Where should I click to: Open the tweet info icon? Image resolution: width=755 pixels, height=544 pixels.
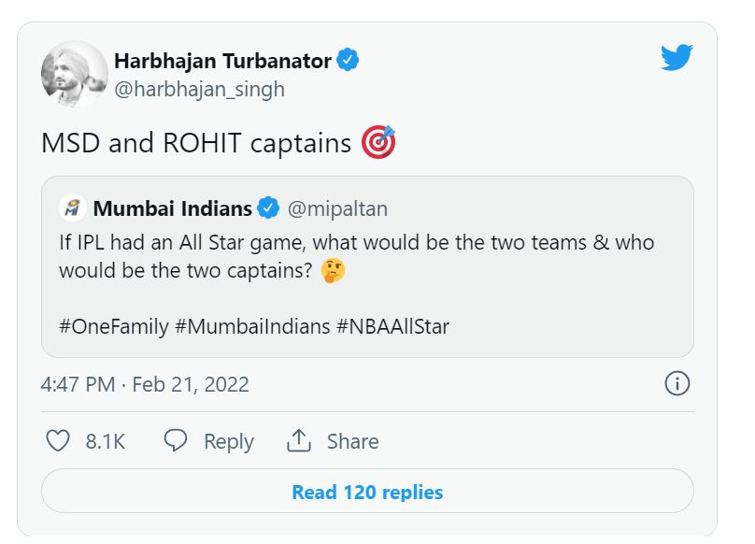[677, 383]
